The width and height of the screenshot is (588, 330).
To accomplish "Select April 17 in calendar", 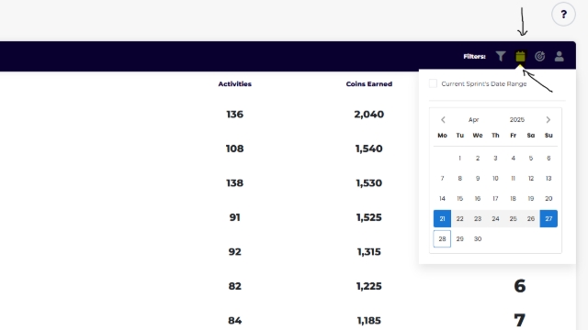I will (495, 199).
